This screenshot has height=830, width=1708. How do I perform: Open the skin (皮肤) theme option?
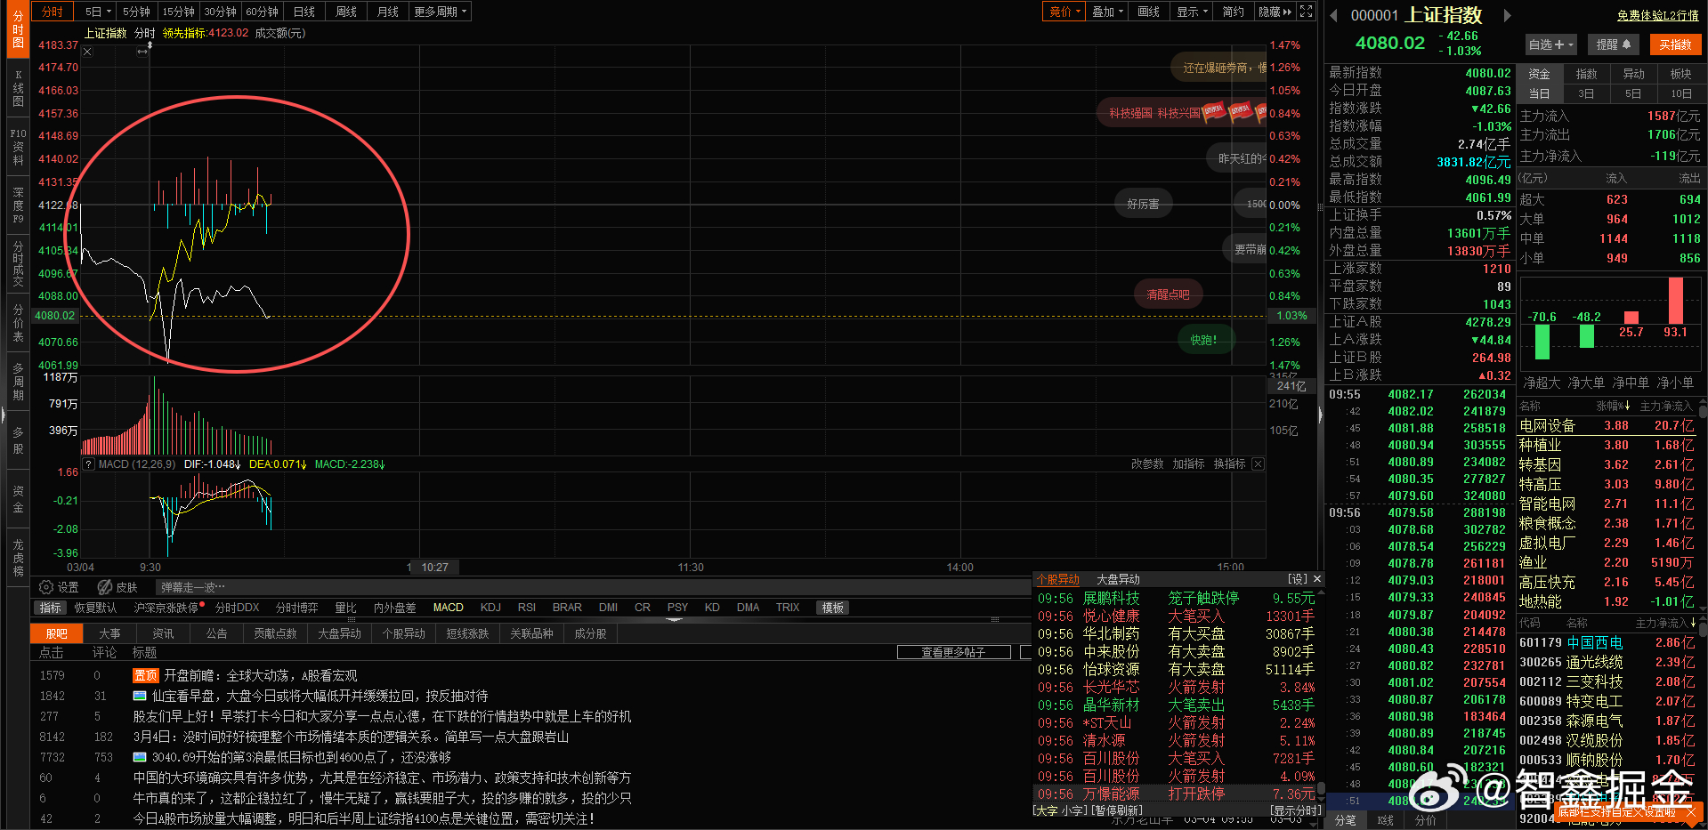click(117, 587)
